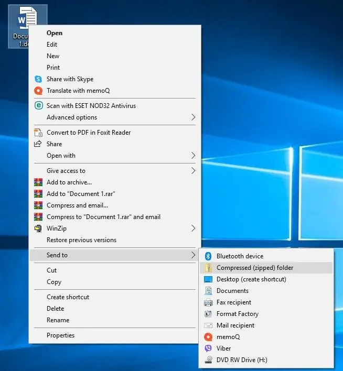Pick Restore previous versions

point(81,240)
